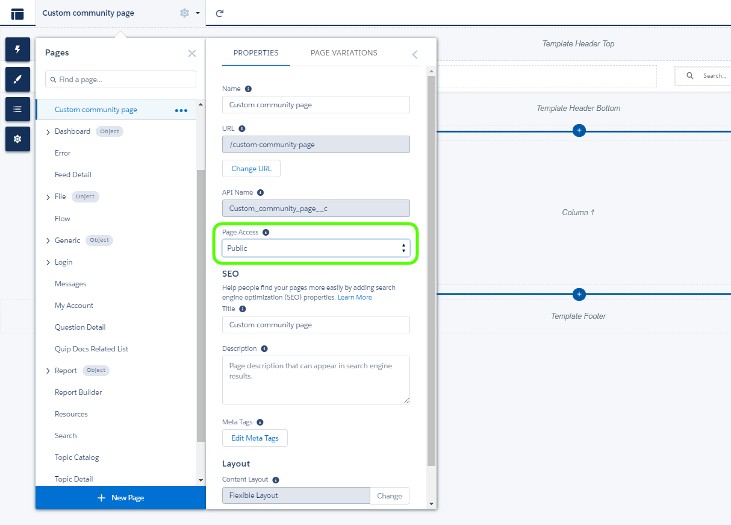
Task: Refresh the preview with the refresh icon
Action: point(219,13)
